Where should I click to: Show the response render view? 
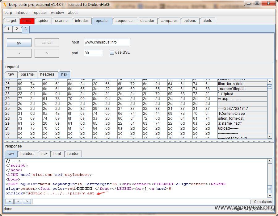(x=73, y=154)
